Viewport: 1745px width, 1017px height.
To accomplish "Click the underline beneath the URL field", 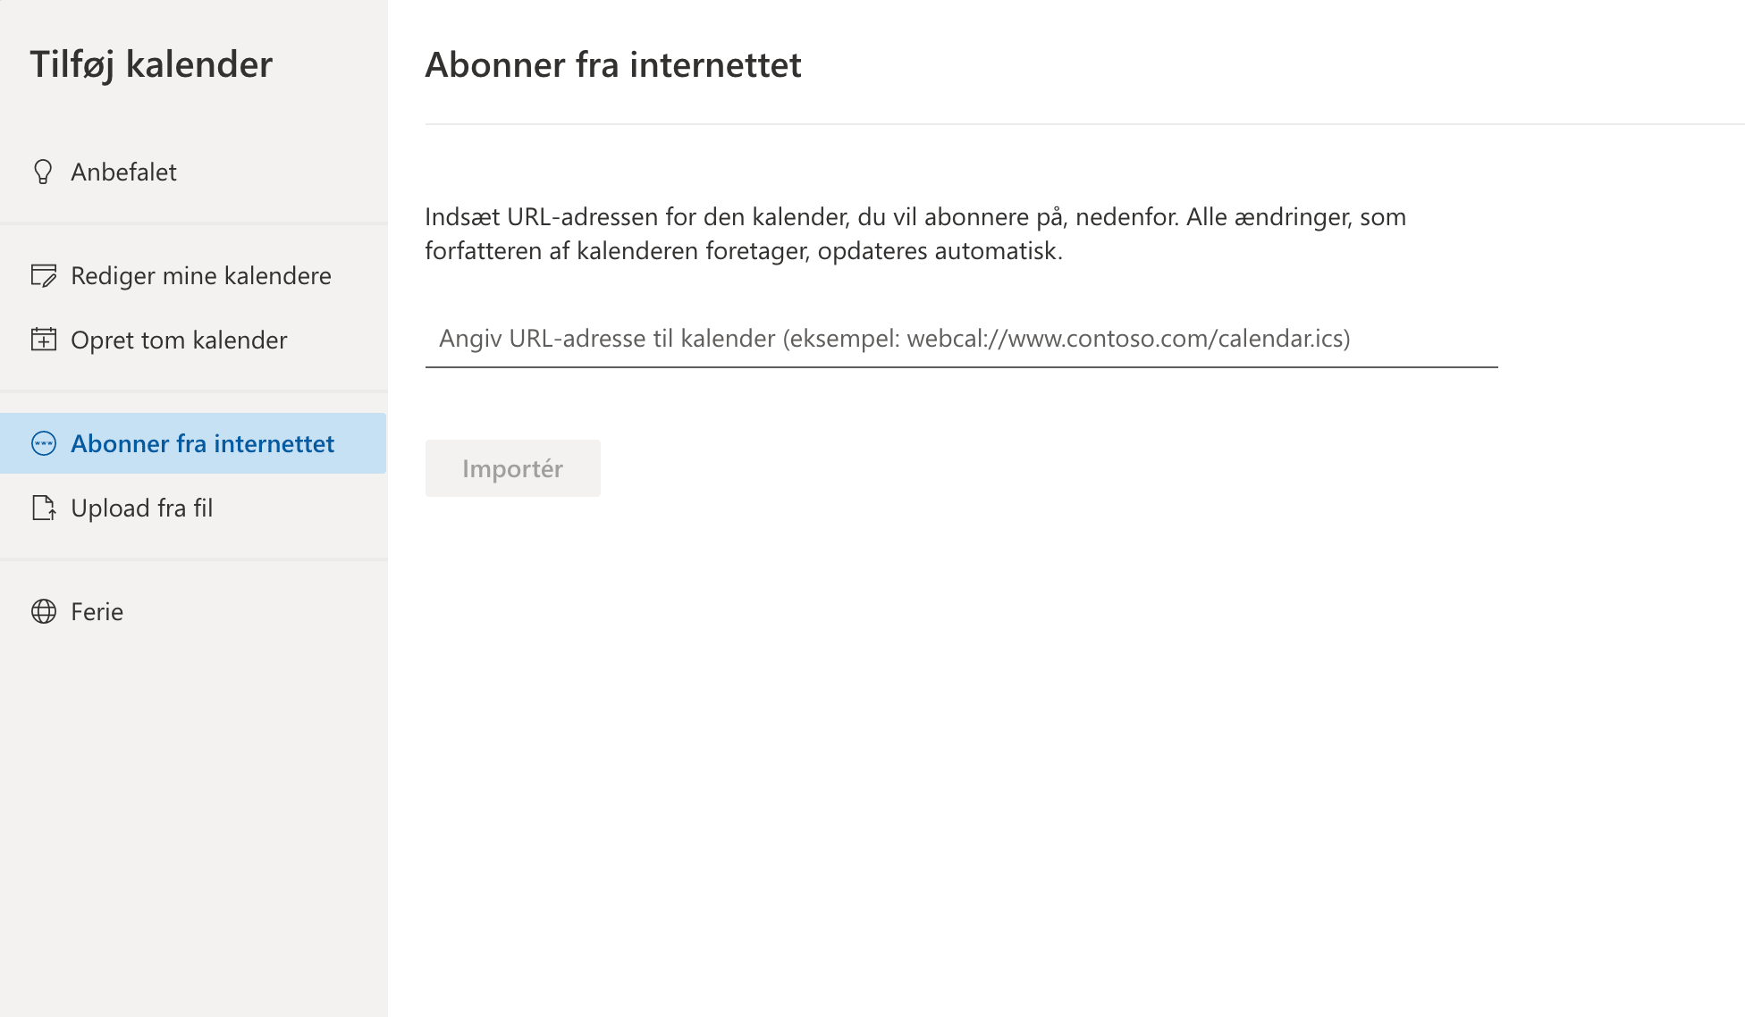I will pos(959,365).
